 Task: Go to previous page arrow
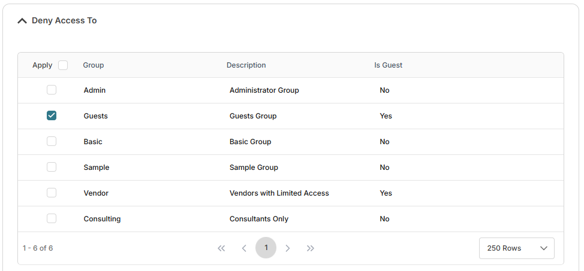(244, 248)
